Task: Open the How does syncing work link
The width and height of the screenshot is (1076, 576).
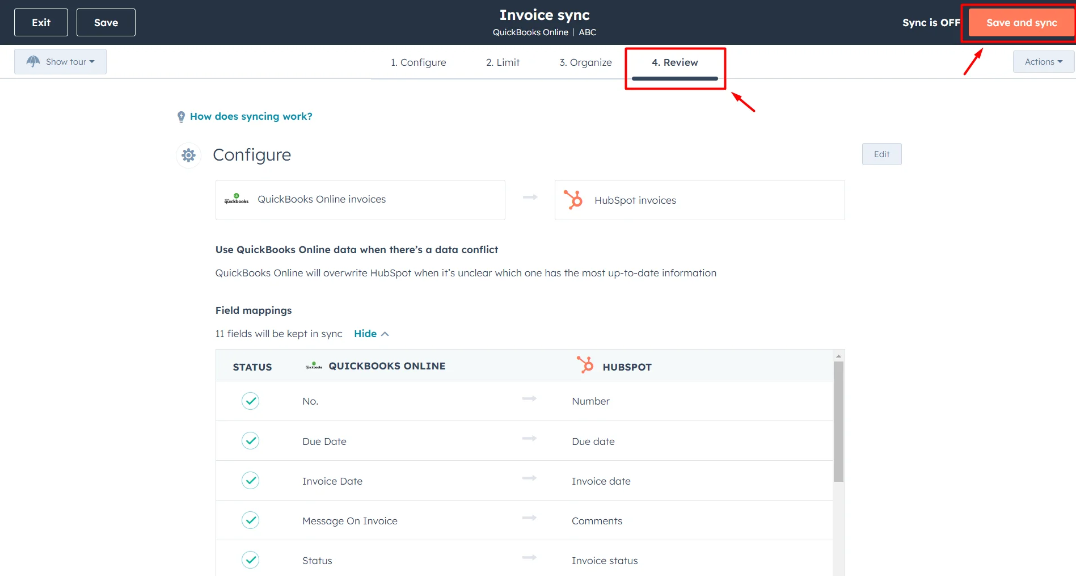Action: click(251, 116)
